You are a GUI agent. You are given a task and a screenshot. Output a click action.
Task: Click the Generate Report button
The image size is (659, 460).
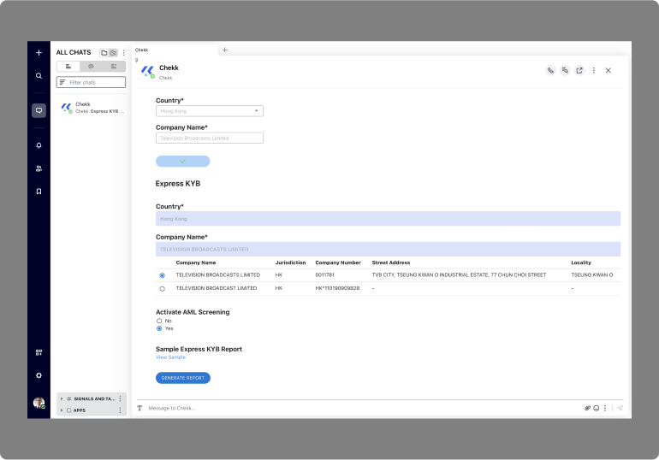(x=183, y=378)
